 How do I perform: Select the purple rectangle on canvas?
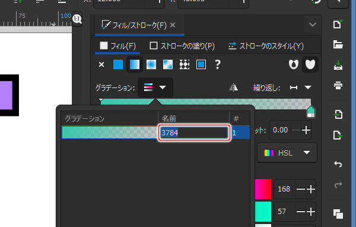6,95
